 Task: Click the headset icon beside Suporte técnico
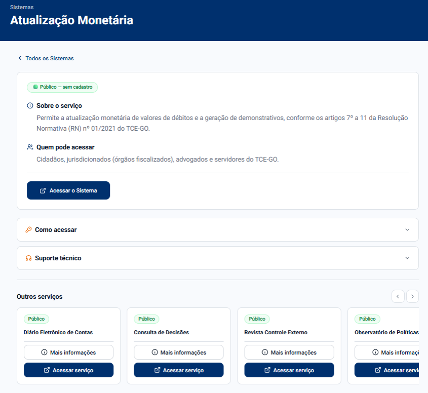point(28,258)
